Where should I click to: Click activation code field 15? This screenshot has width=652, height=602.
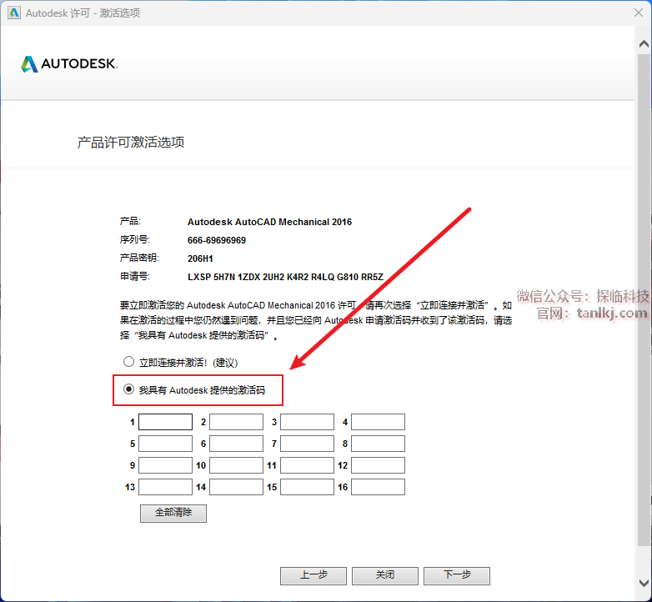[x=308, y=487]
